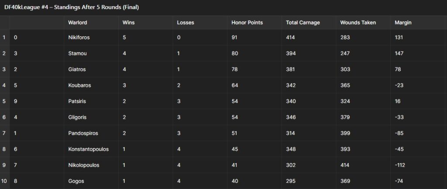Select the Patsiris row name
447x189 pixels.
(x=78, y=101)
